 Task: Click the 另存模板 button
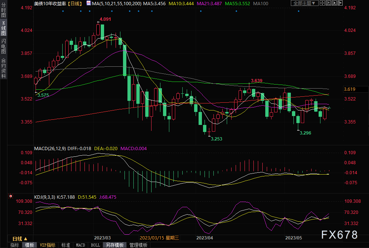114,245
